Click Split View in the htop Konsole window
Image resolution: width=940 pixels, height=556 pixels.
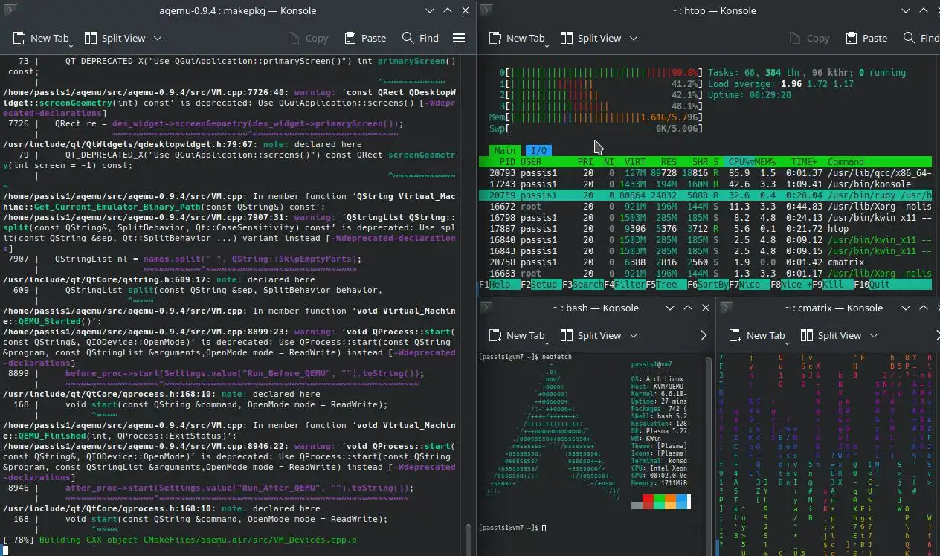(590, 38)
